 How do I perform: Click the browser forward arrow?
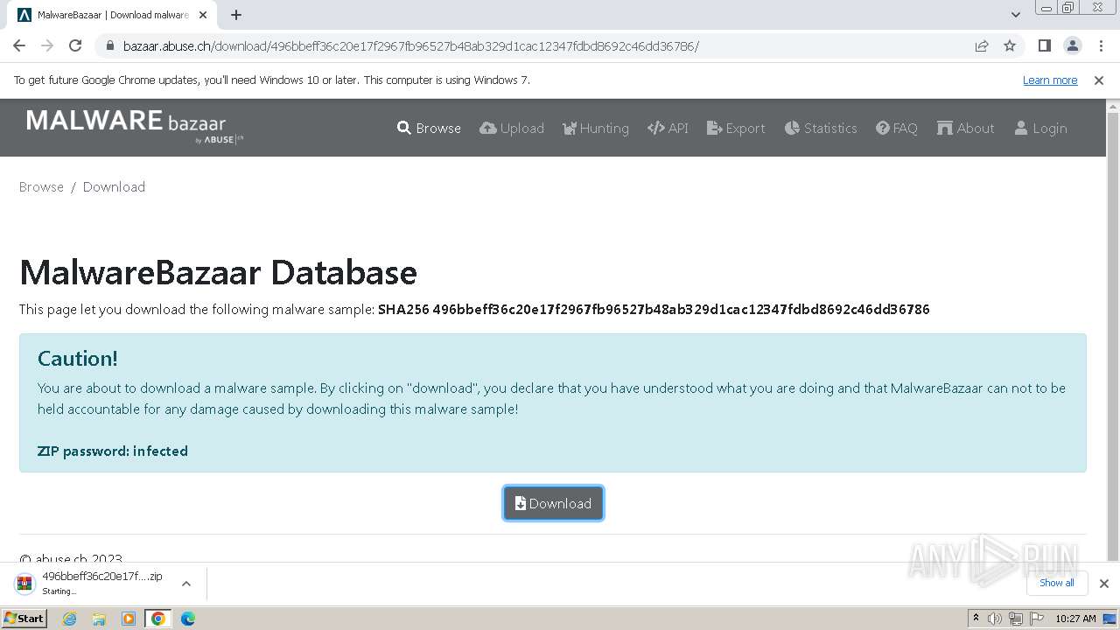[x=47, y=45]
